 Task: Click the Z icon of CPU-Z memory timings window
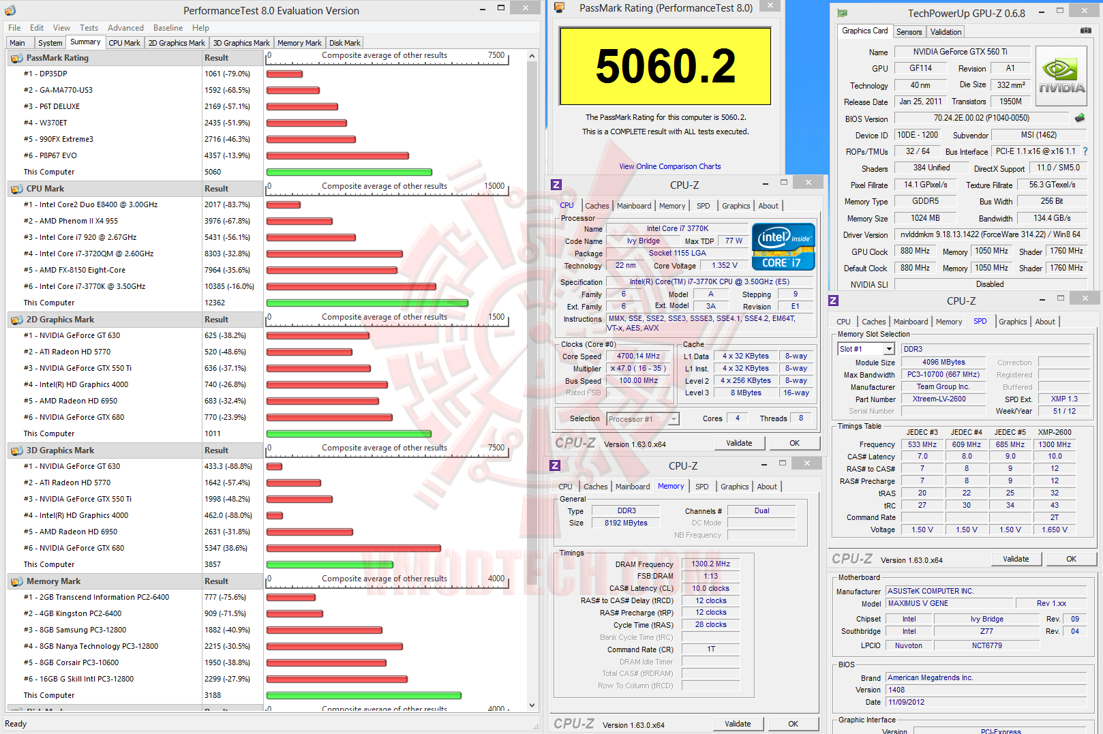(555, 465)
